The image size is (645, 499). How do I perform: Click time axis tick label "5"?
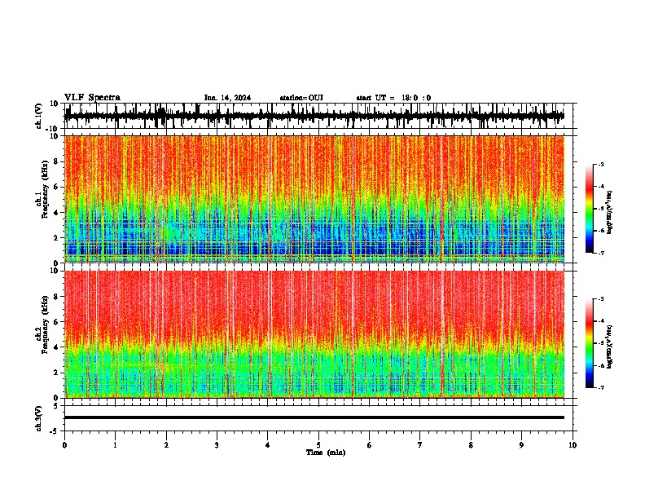[318, 445]
